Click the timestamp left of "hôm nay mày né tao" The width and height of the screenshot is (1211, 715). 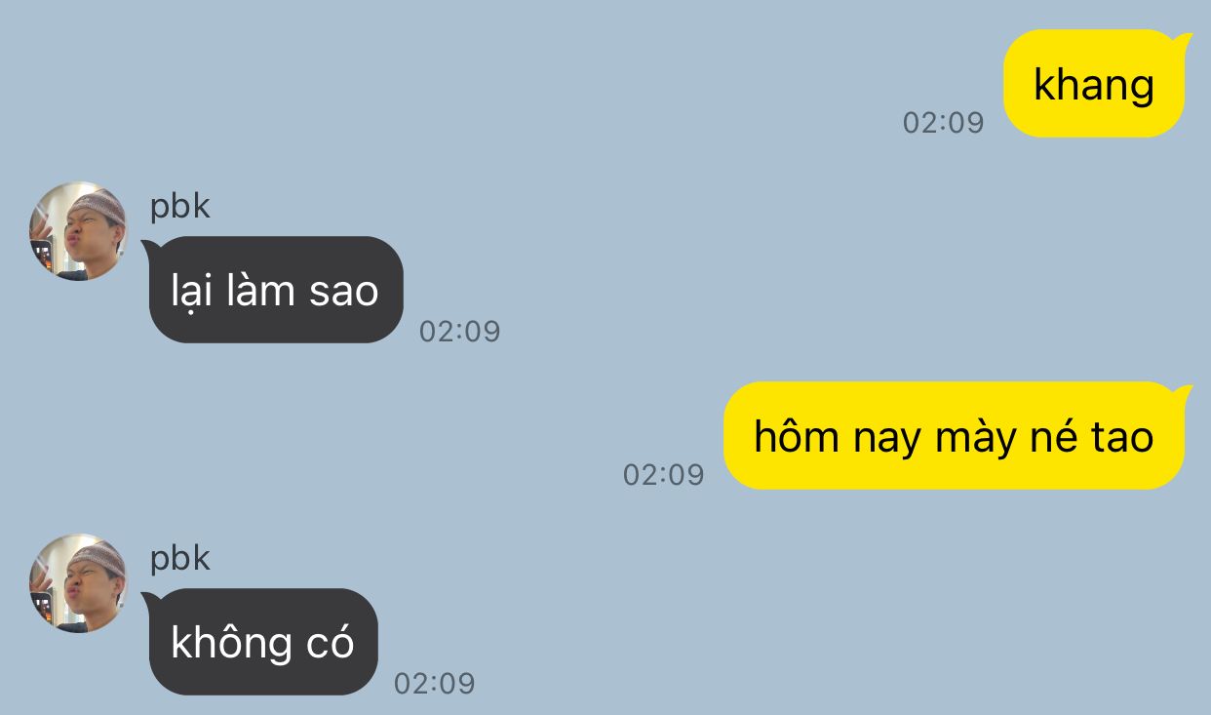pos(663,474)
